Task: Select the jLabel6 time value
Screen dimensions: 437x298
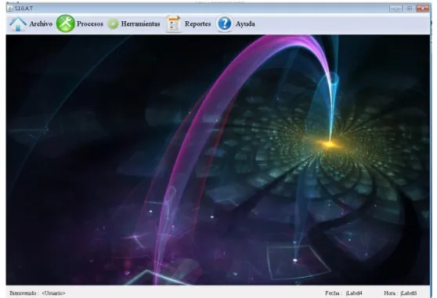Action: point(409,293)
